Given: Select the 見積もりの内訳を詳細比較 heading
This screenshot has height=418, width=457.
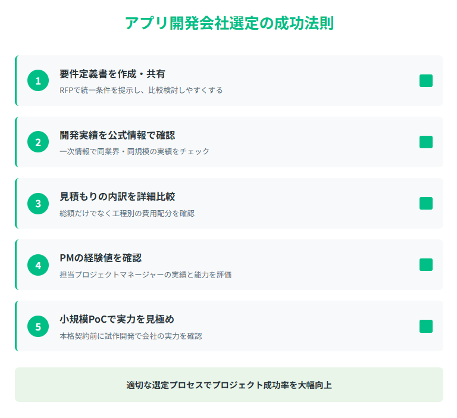Looking at the screenshot, I should (x=117, y=196).
